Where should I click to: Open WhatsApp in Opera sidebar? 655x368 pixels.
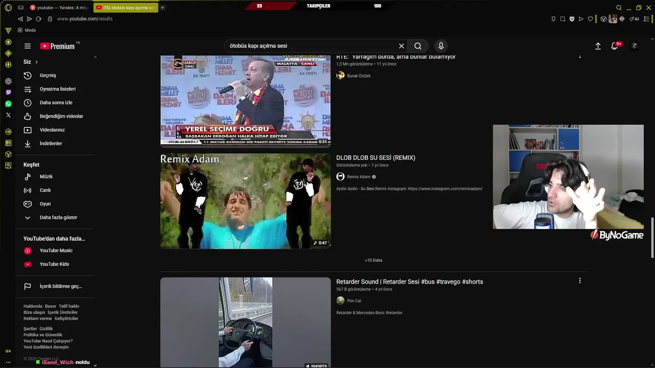point(8,104)
